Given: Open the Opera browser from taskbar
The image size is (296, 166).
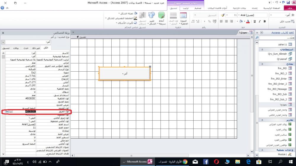Looking at the screenshot, I should 216,162.
